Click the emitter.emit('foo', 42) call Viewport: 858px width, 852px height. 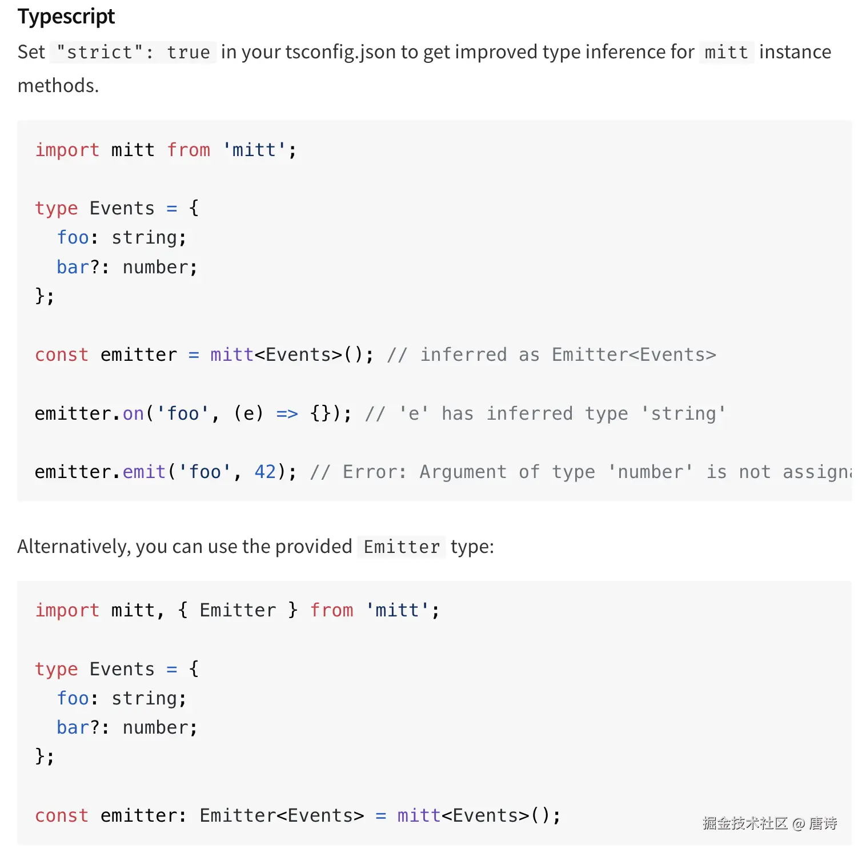[166, 472]
